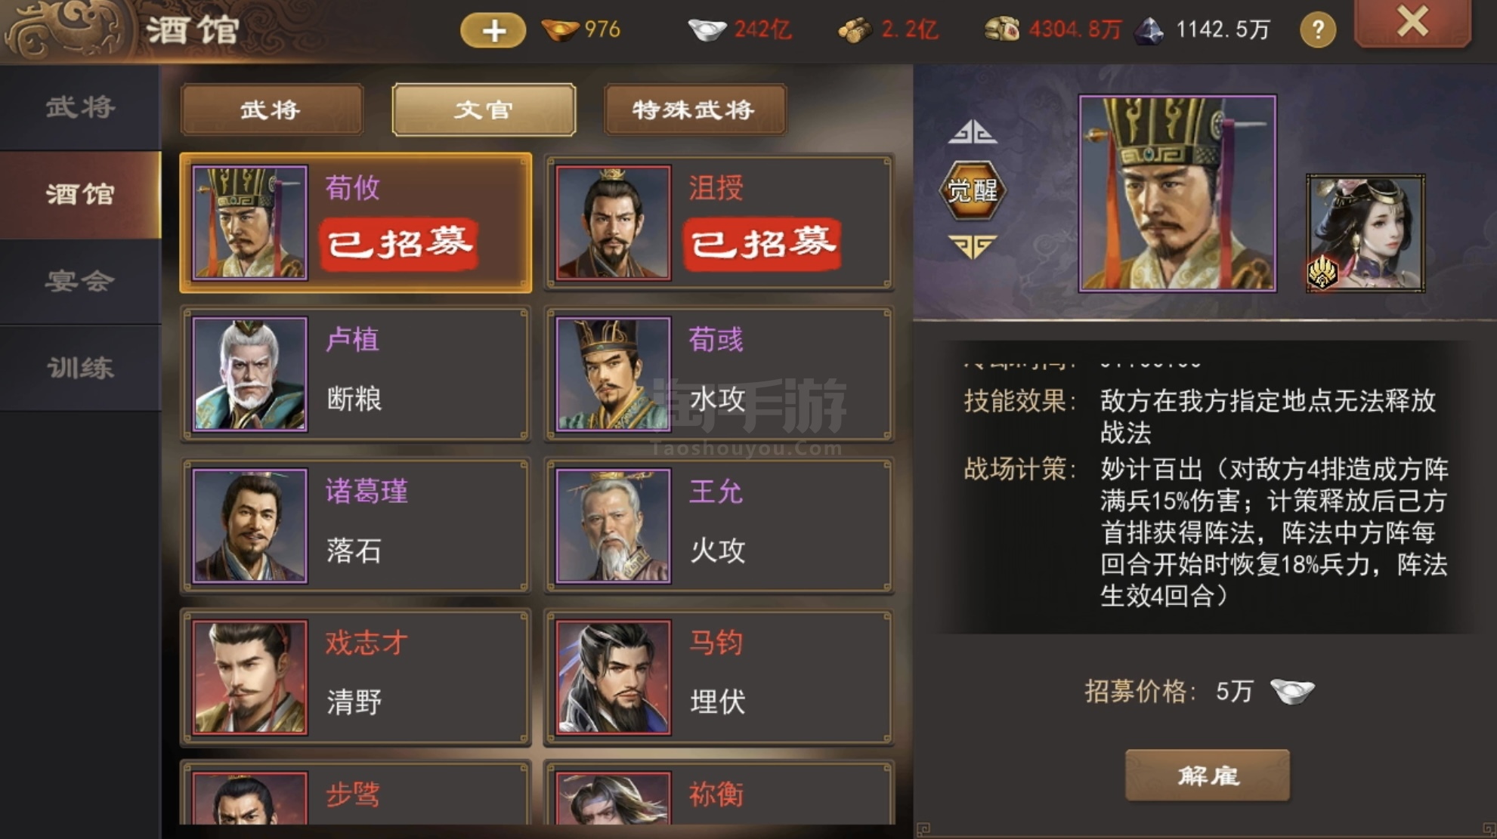The image size is (1497, 839).
Task: Close the tavern window with X
Action: coord(1412,23)
